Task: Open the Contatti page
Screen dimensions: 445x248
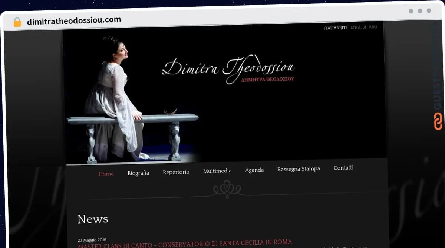Action: (x=343, y=168)
